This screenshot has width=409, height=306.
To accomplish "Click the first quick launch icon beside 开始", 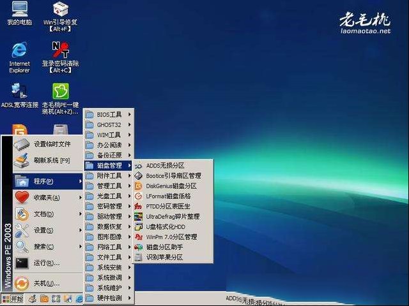I will (x=33, y=299).
